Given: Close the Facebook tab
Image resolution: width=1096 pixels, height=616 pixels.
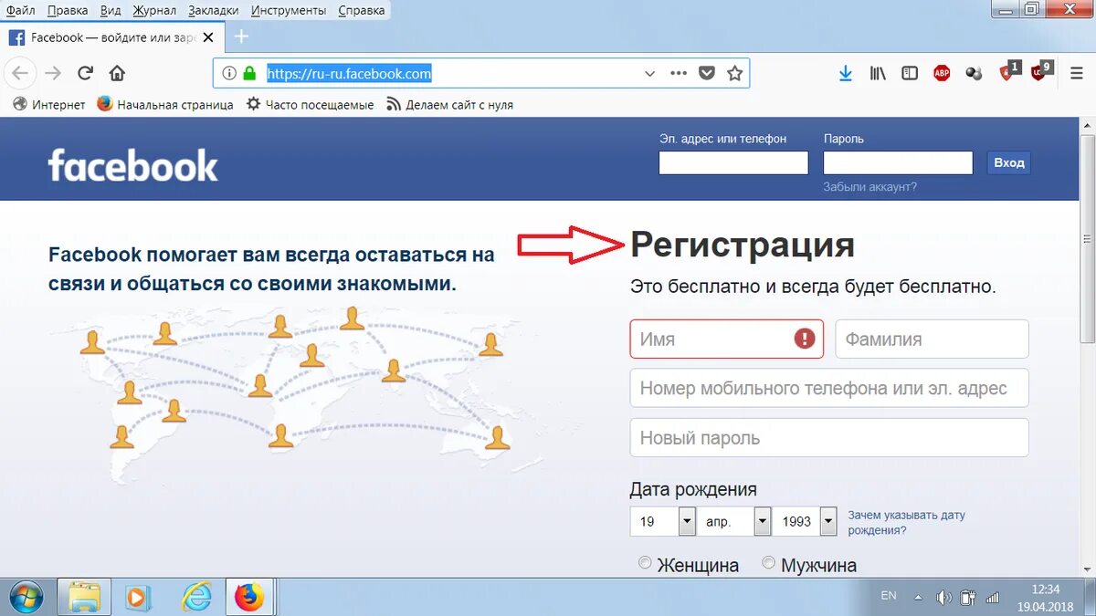Looking at the screenshot, I should [x=208, y=37].
